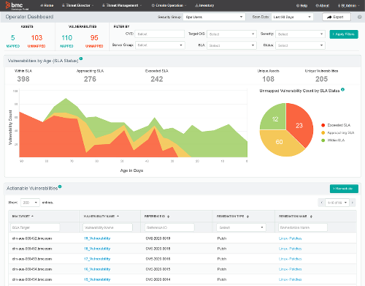The height and width of the screenshot is (286, 365).
Task: Open the Remediation Type Select dropdown
Action: click(241, 227)
